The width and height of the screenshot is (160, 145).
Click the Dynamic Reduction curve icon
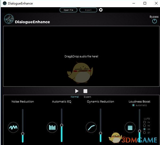(91, 127)
